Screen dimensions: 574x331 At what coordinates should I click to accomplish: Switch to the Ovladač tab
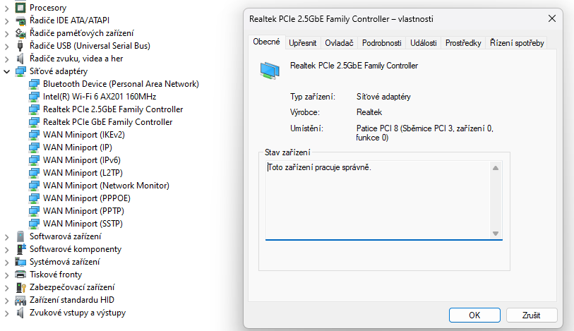point(339,43)
